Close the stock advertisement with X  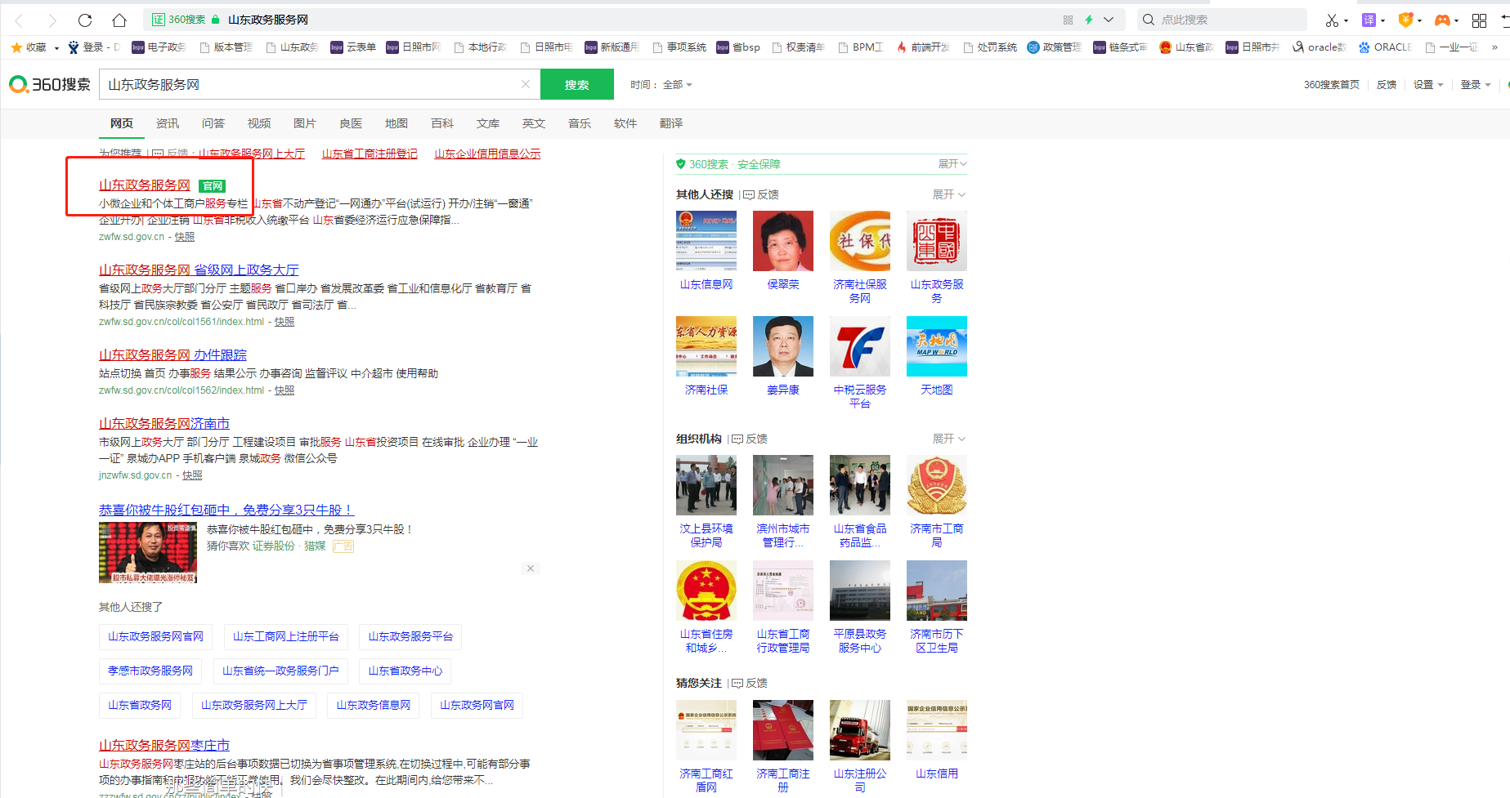tap(531, 568)
